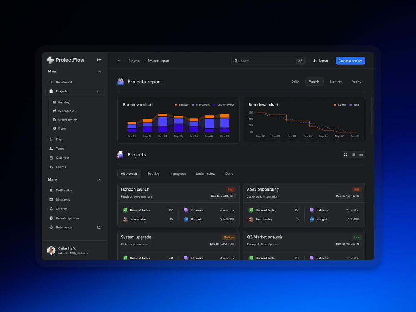This screenshot has width=416, height=312.
Task: Click the Projects breadcrumb link
Action: coord(134,61)
